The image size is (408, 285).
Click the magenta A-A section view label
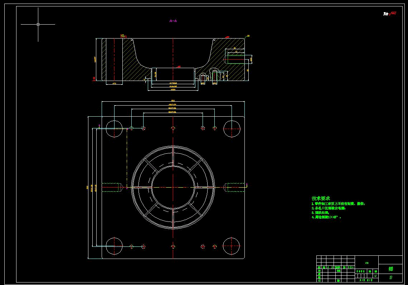[x=173, y=21]
